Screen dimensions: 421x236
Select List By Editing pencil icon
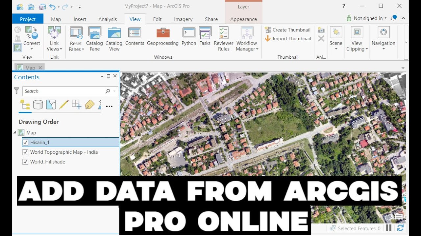64,105
